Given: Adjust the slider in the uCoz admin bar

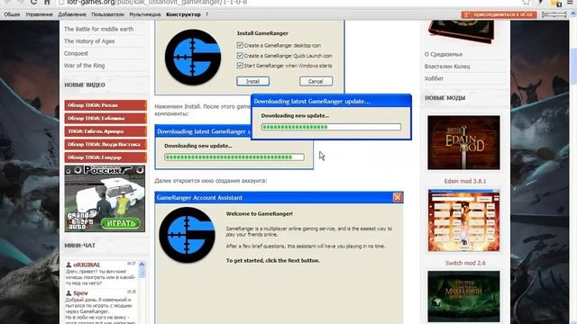Looking at the screenshot, I should [x=554, y=14].
